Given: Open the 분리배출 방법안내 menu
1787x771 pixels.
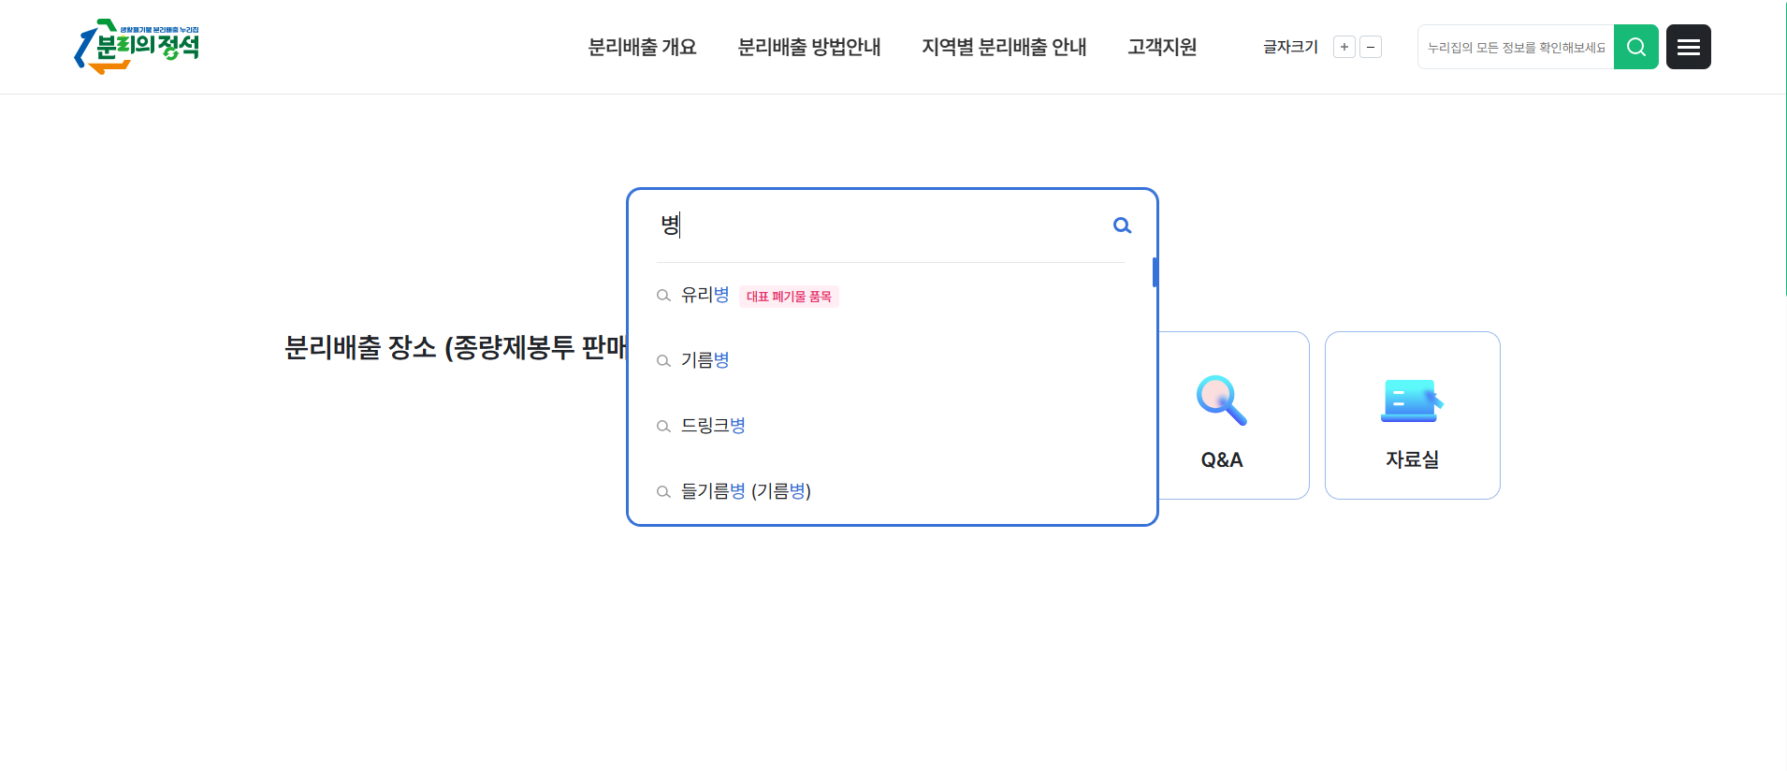Looking at the screenshot, I should click(x=809, y=47).
